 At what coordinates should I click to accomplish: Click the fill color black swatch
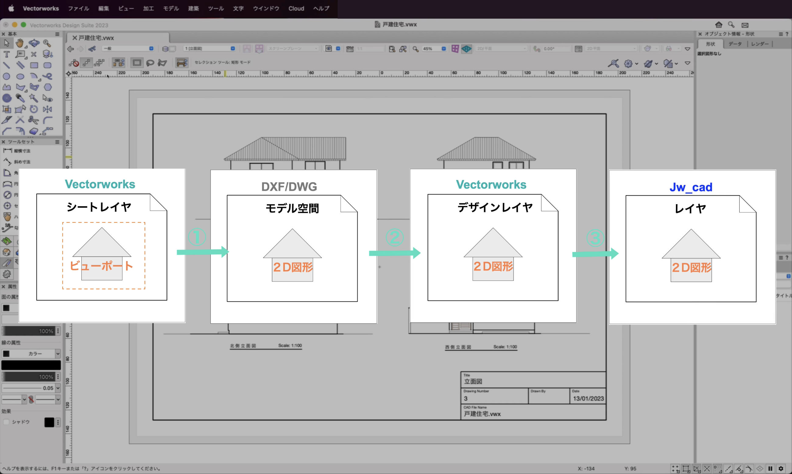click(x=6, y=308)
